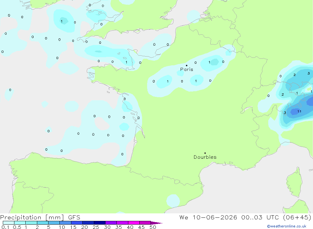The image size is (313, 229).
Task: Pick the 2–5 mm legend swatch
Action: pos(43,223)
